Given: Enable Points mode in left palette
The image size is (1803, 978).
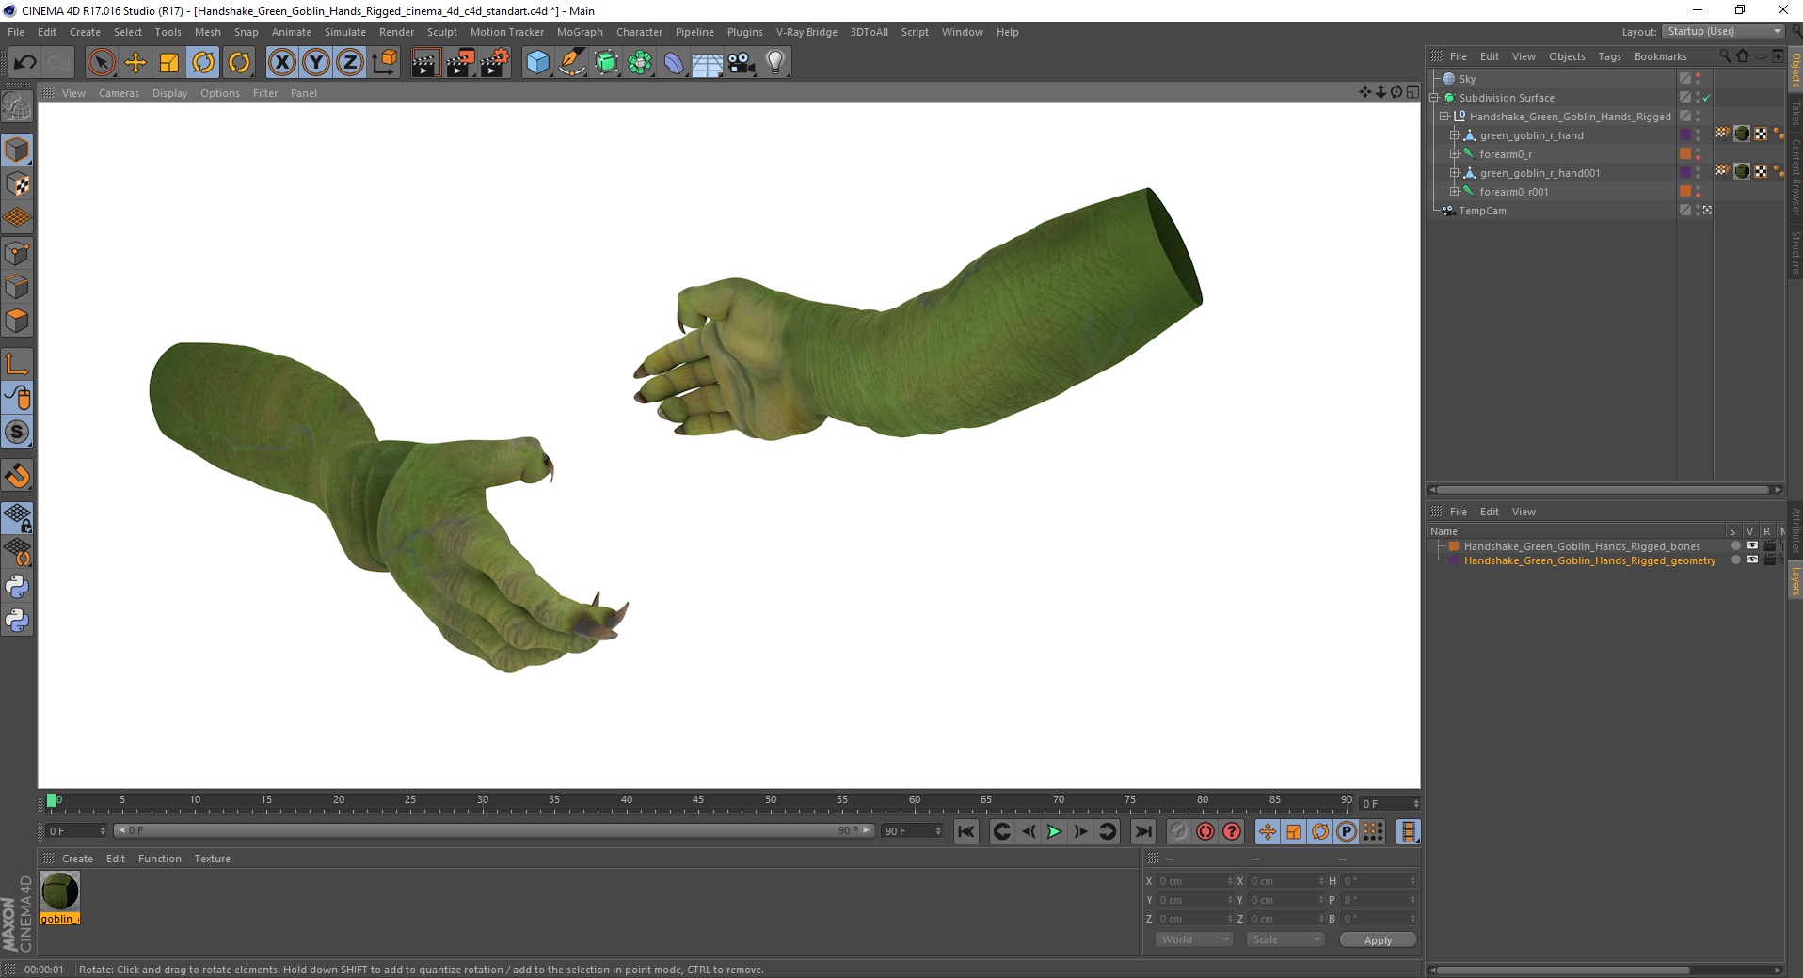Looking at the screenshot, I should tap(17, 253).
